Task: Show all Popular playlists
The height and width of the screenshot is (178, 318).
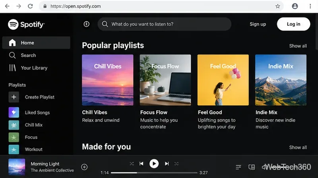Action: point(298,46)
